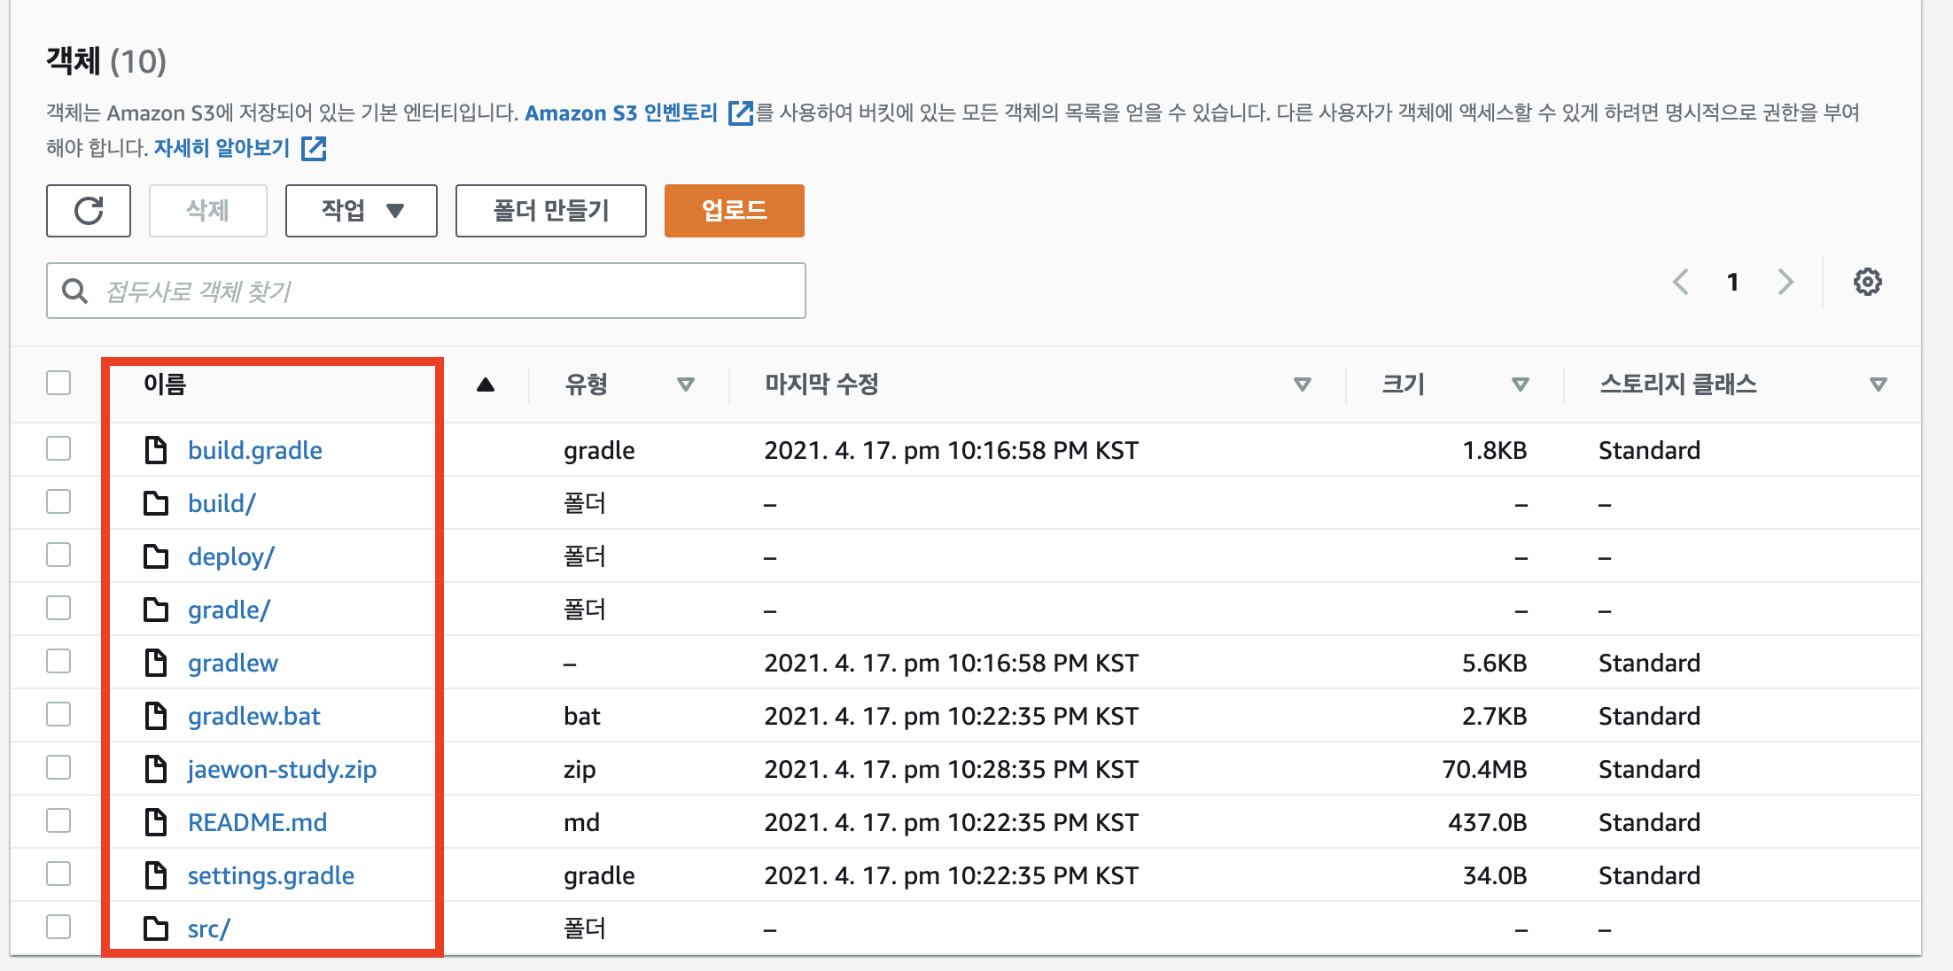The image size is (1953, 971).
Task: Open the 작업 actions dropdown
Action: (361, 211)
